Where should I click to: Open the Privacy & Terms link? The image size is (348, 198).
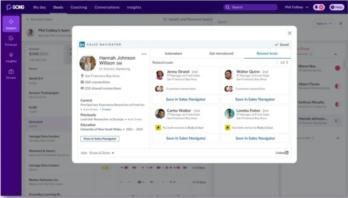(100, 153)
